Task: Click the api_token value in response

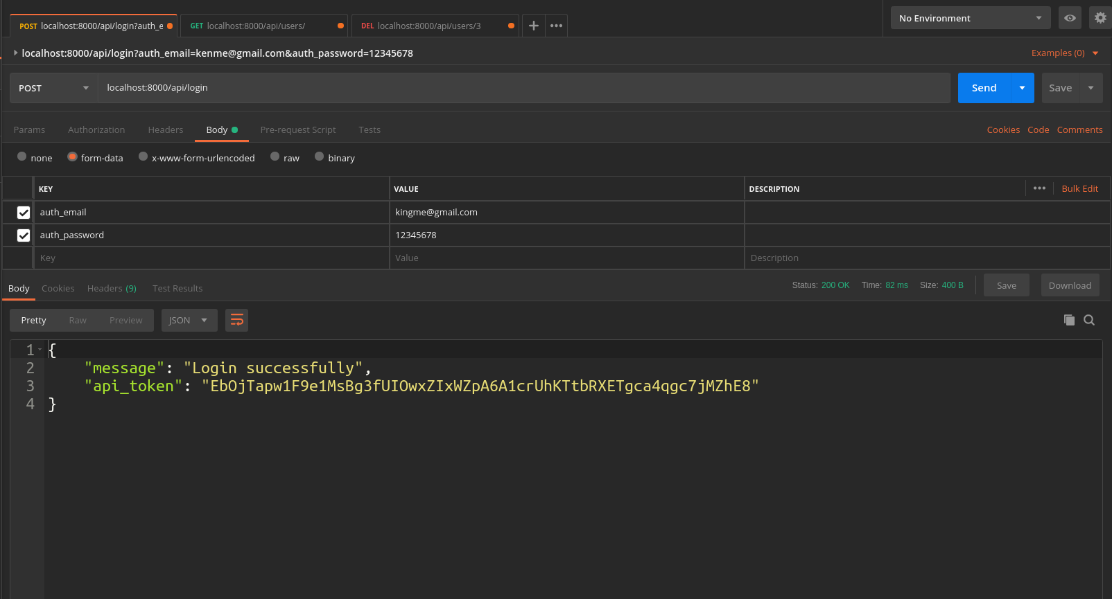Action: 480,386
